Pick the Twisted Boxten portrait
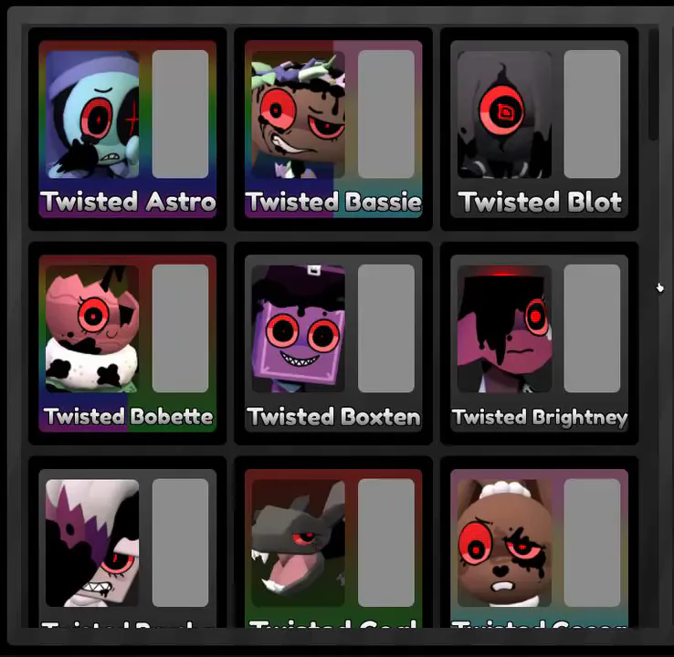The image size is (674, 657). pyautogui.click(x=298, y=328)
